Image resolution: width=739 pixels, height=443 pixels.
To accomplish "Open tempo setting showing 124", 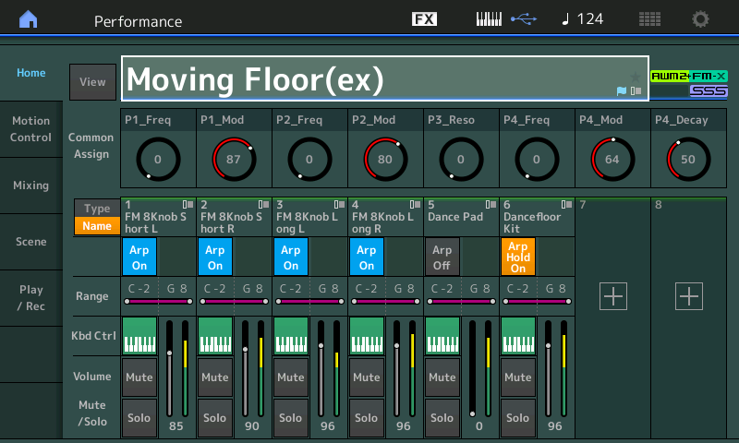I will 582,19.
